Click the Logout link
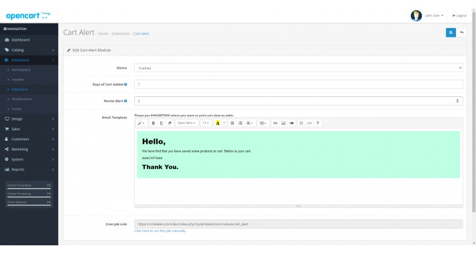 click(459, 15)
